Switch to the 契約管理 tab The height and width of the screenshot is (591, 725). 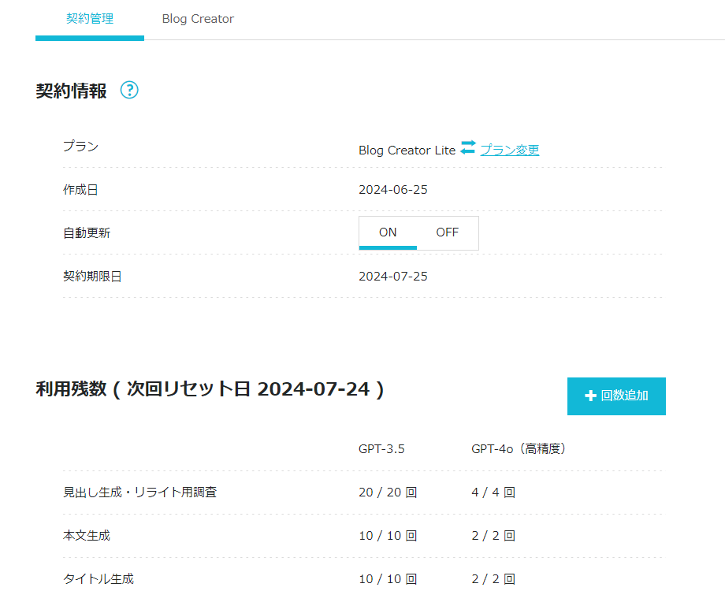pyautogui.click(x=90, y=18)
